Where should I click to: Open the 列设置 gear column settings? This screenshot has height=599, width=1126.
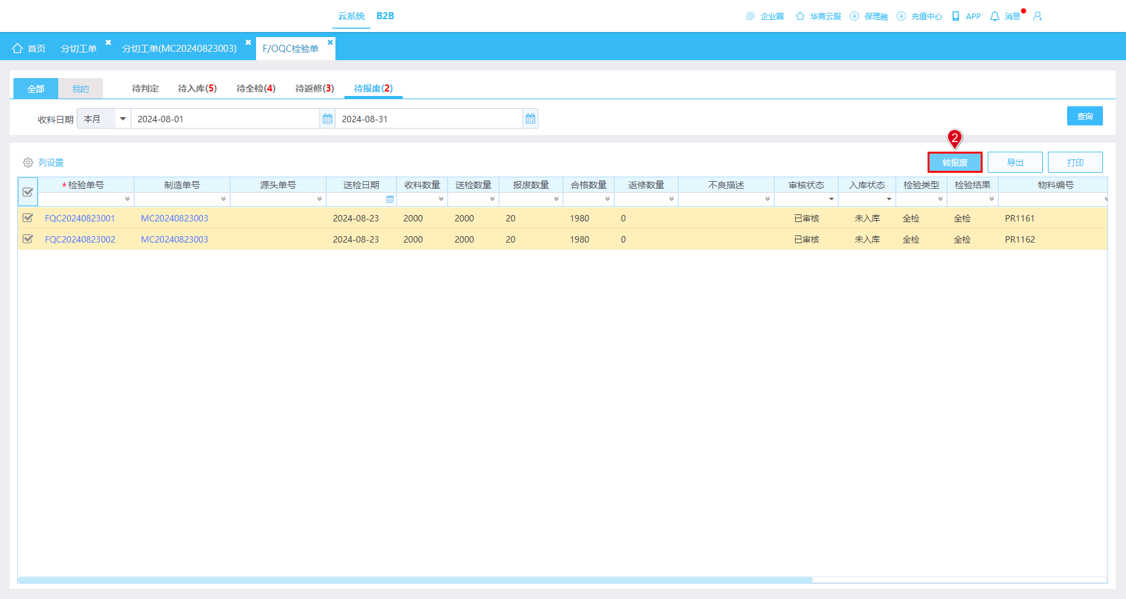pos(28,163)
